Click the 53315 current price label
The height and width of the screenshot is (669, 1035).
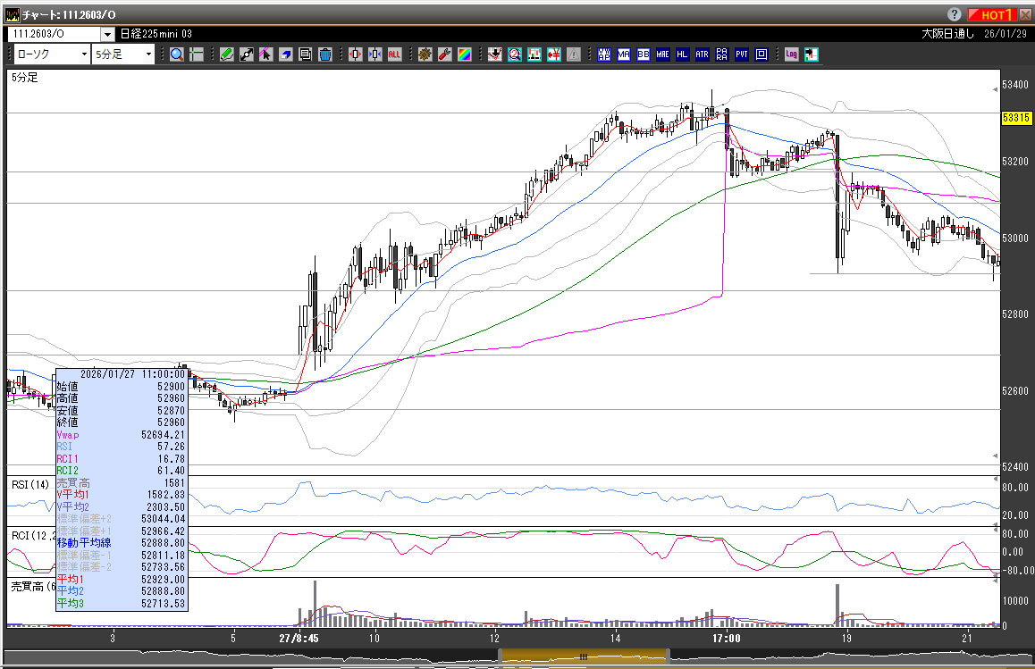(1015, 118)
